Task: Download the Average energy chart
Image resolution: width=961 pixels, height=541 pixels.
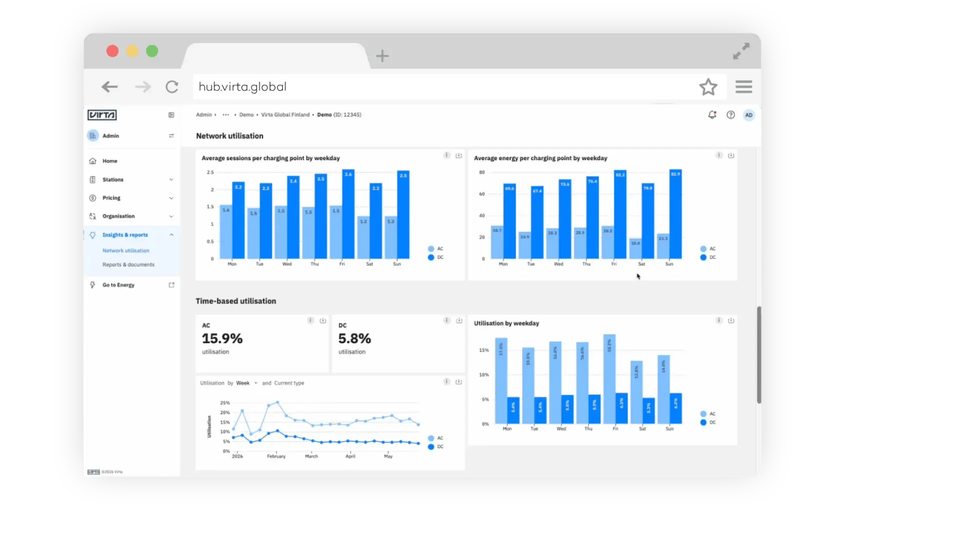Action: click(731, 156)
